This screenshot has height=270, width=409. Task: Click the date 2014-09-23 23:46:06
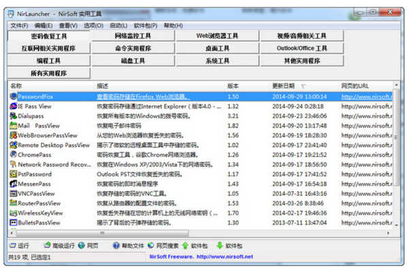[x=299, y=116]
